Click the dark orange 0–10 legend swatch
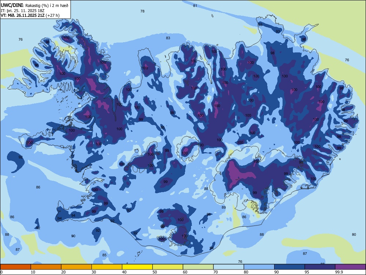The image size is (366, 275). [15, 267]
